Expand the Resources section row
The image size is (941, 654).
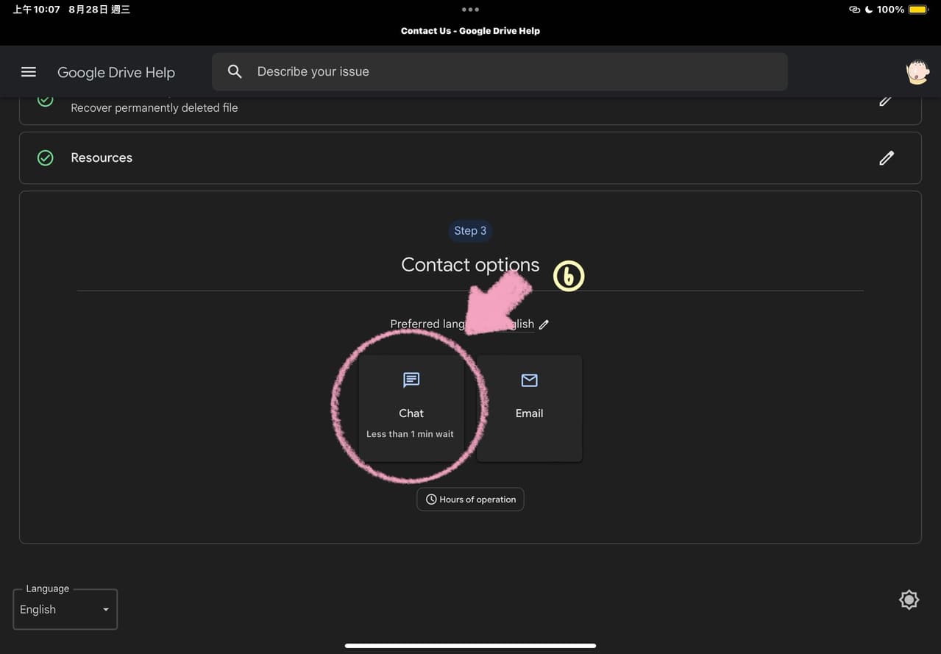click(470, 157)
